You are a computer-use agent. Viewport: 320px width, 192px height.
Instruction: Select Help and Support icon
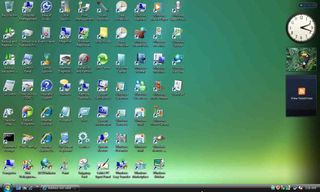pos(46,89)
